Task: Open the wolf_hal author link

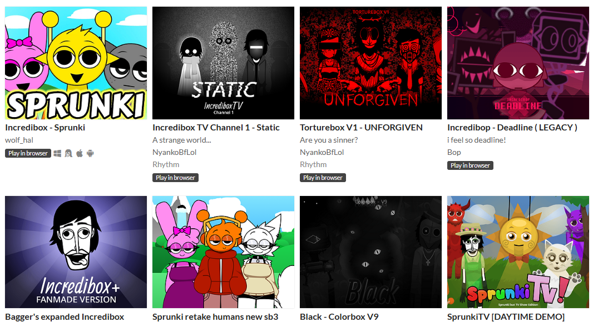Action: coord(19,140)
